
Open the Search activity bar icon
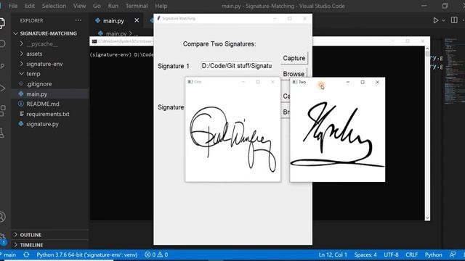[x=2, y=43]
